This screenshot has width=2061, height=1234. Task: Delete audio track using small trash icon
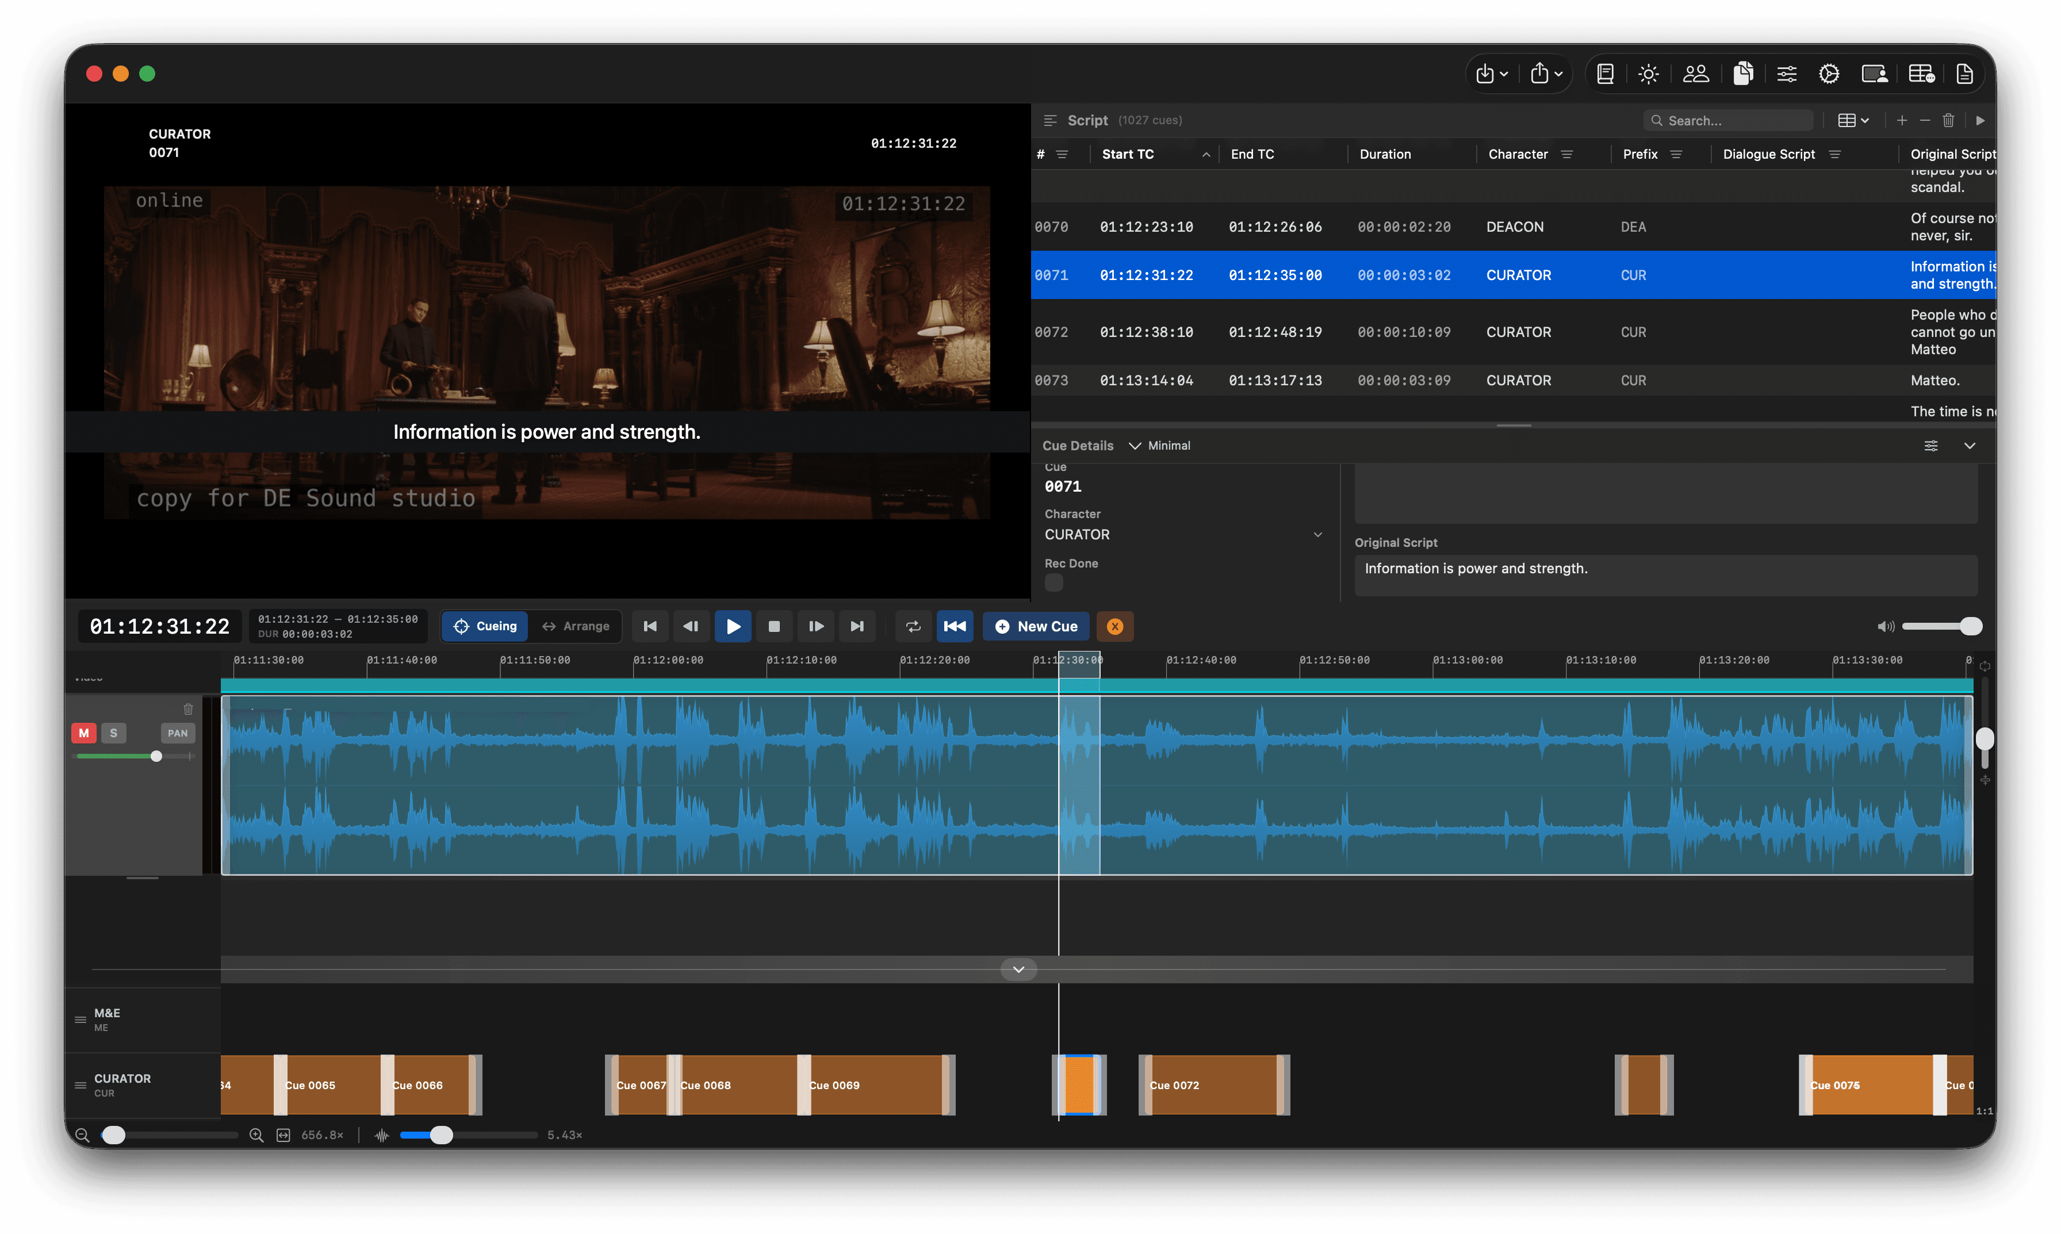pyautogui.click(x=188, y=708)
